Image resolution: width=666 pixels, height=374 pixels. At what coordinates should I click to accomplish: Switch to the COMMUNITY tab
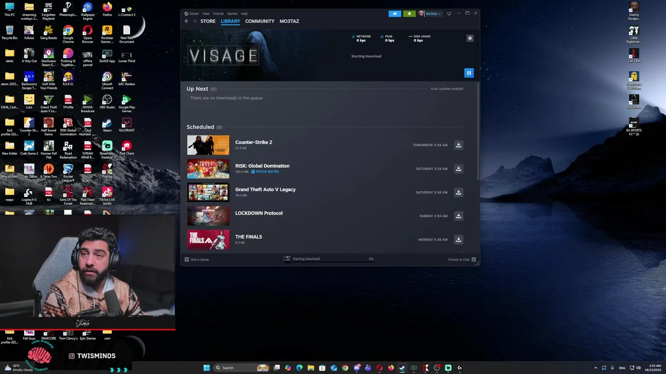tap(260, 21)
